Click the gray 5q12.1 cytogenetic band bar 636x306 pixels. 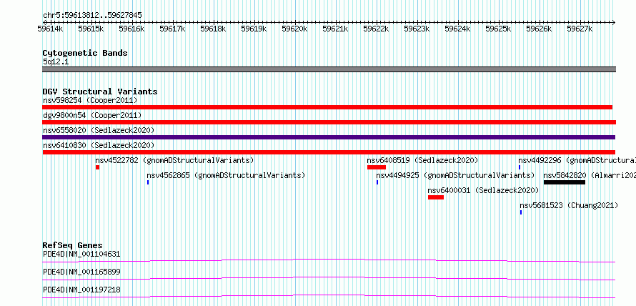point(329,69)
